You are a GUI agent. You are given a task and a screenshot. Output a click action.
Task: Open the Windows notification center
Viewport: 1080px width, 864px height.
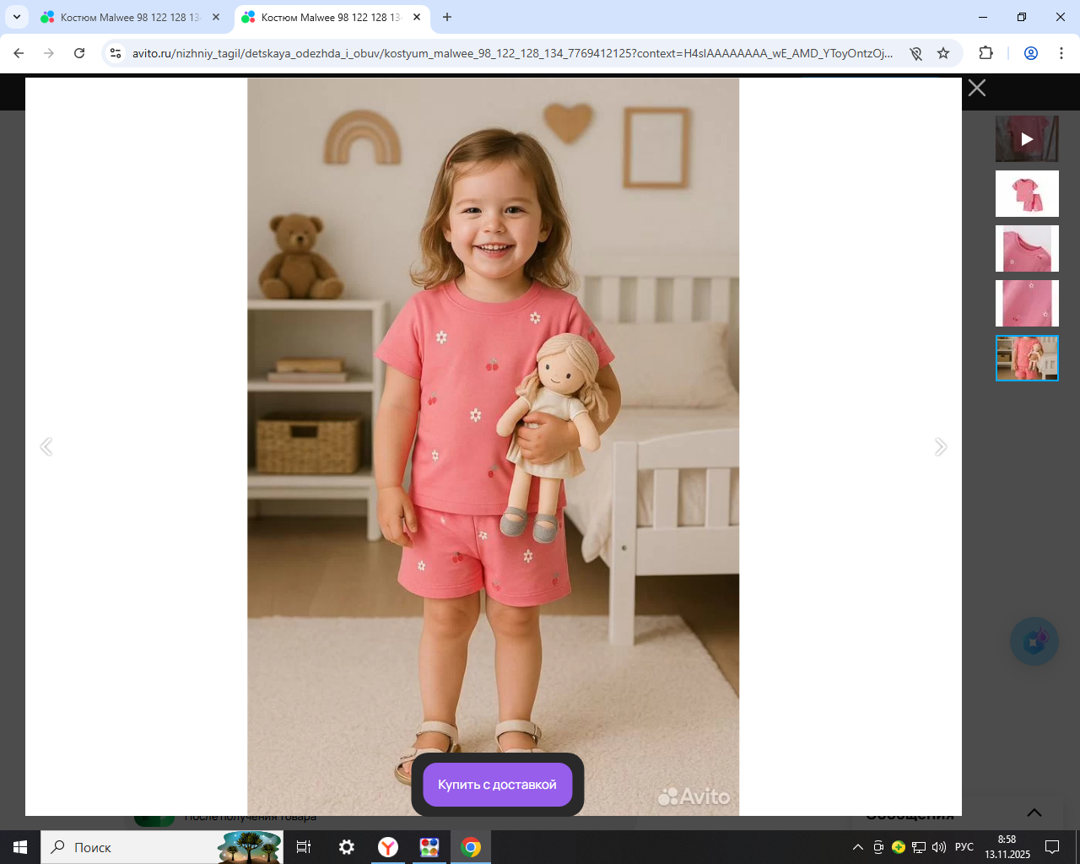[x=1052, y=847]
